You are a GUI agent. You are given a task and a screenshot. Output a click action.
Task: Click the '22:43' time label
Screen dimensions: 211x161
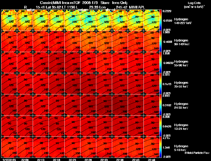click(x=136, y=160)
